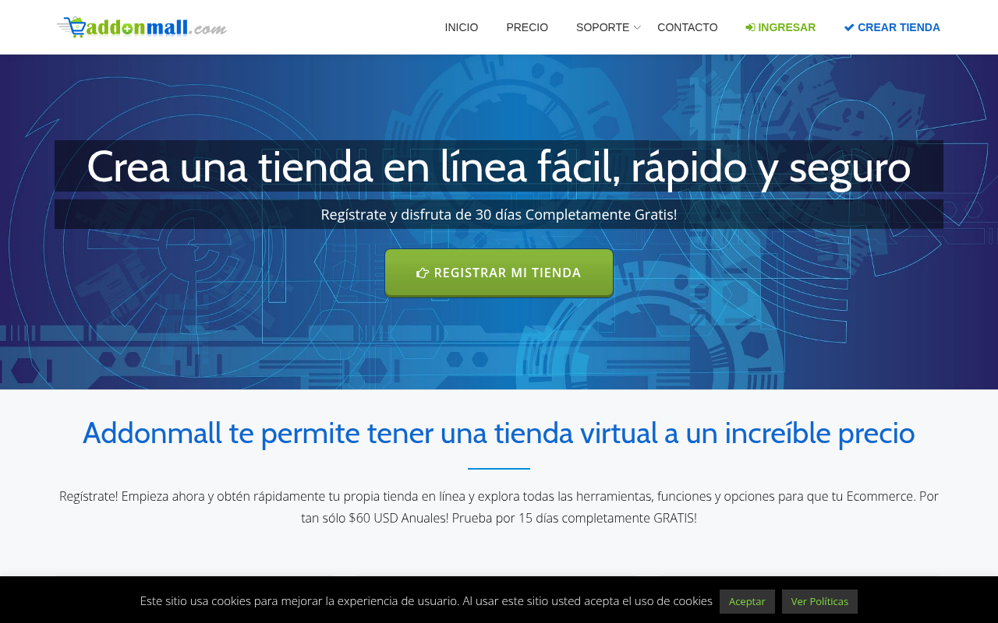Click the sign-in arrow icon beside INGRESAR
This screenshot has width=998, height=623.
click(x=750, y=27)
